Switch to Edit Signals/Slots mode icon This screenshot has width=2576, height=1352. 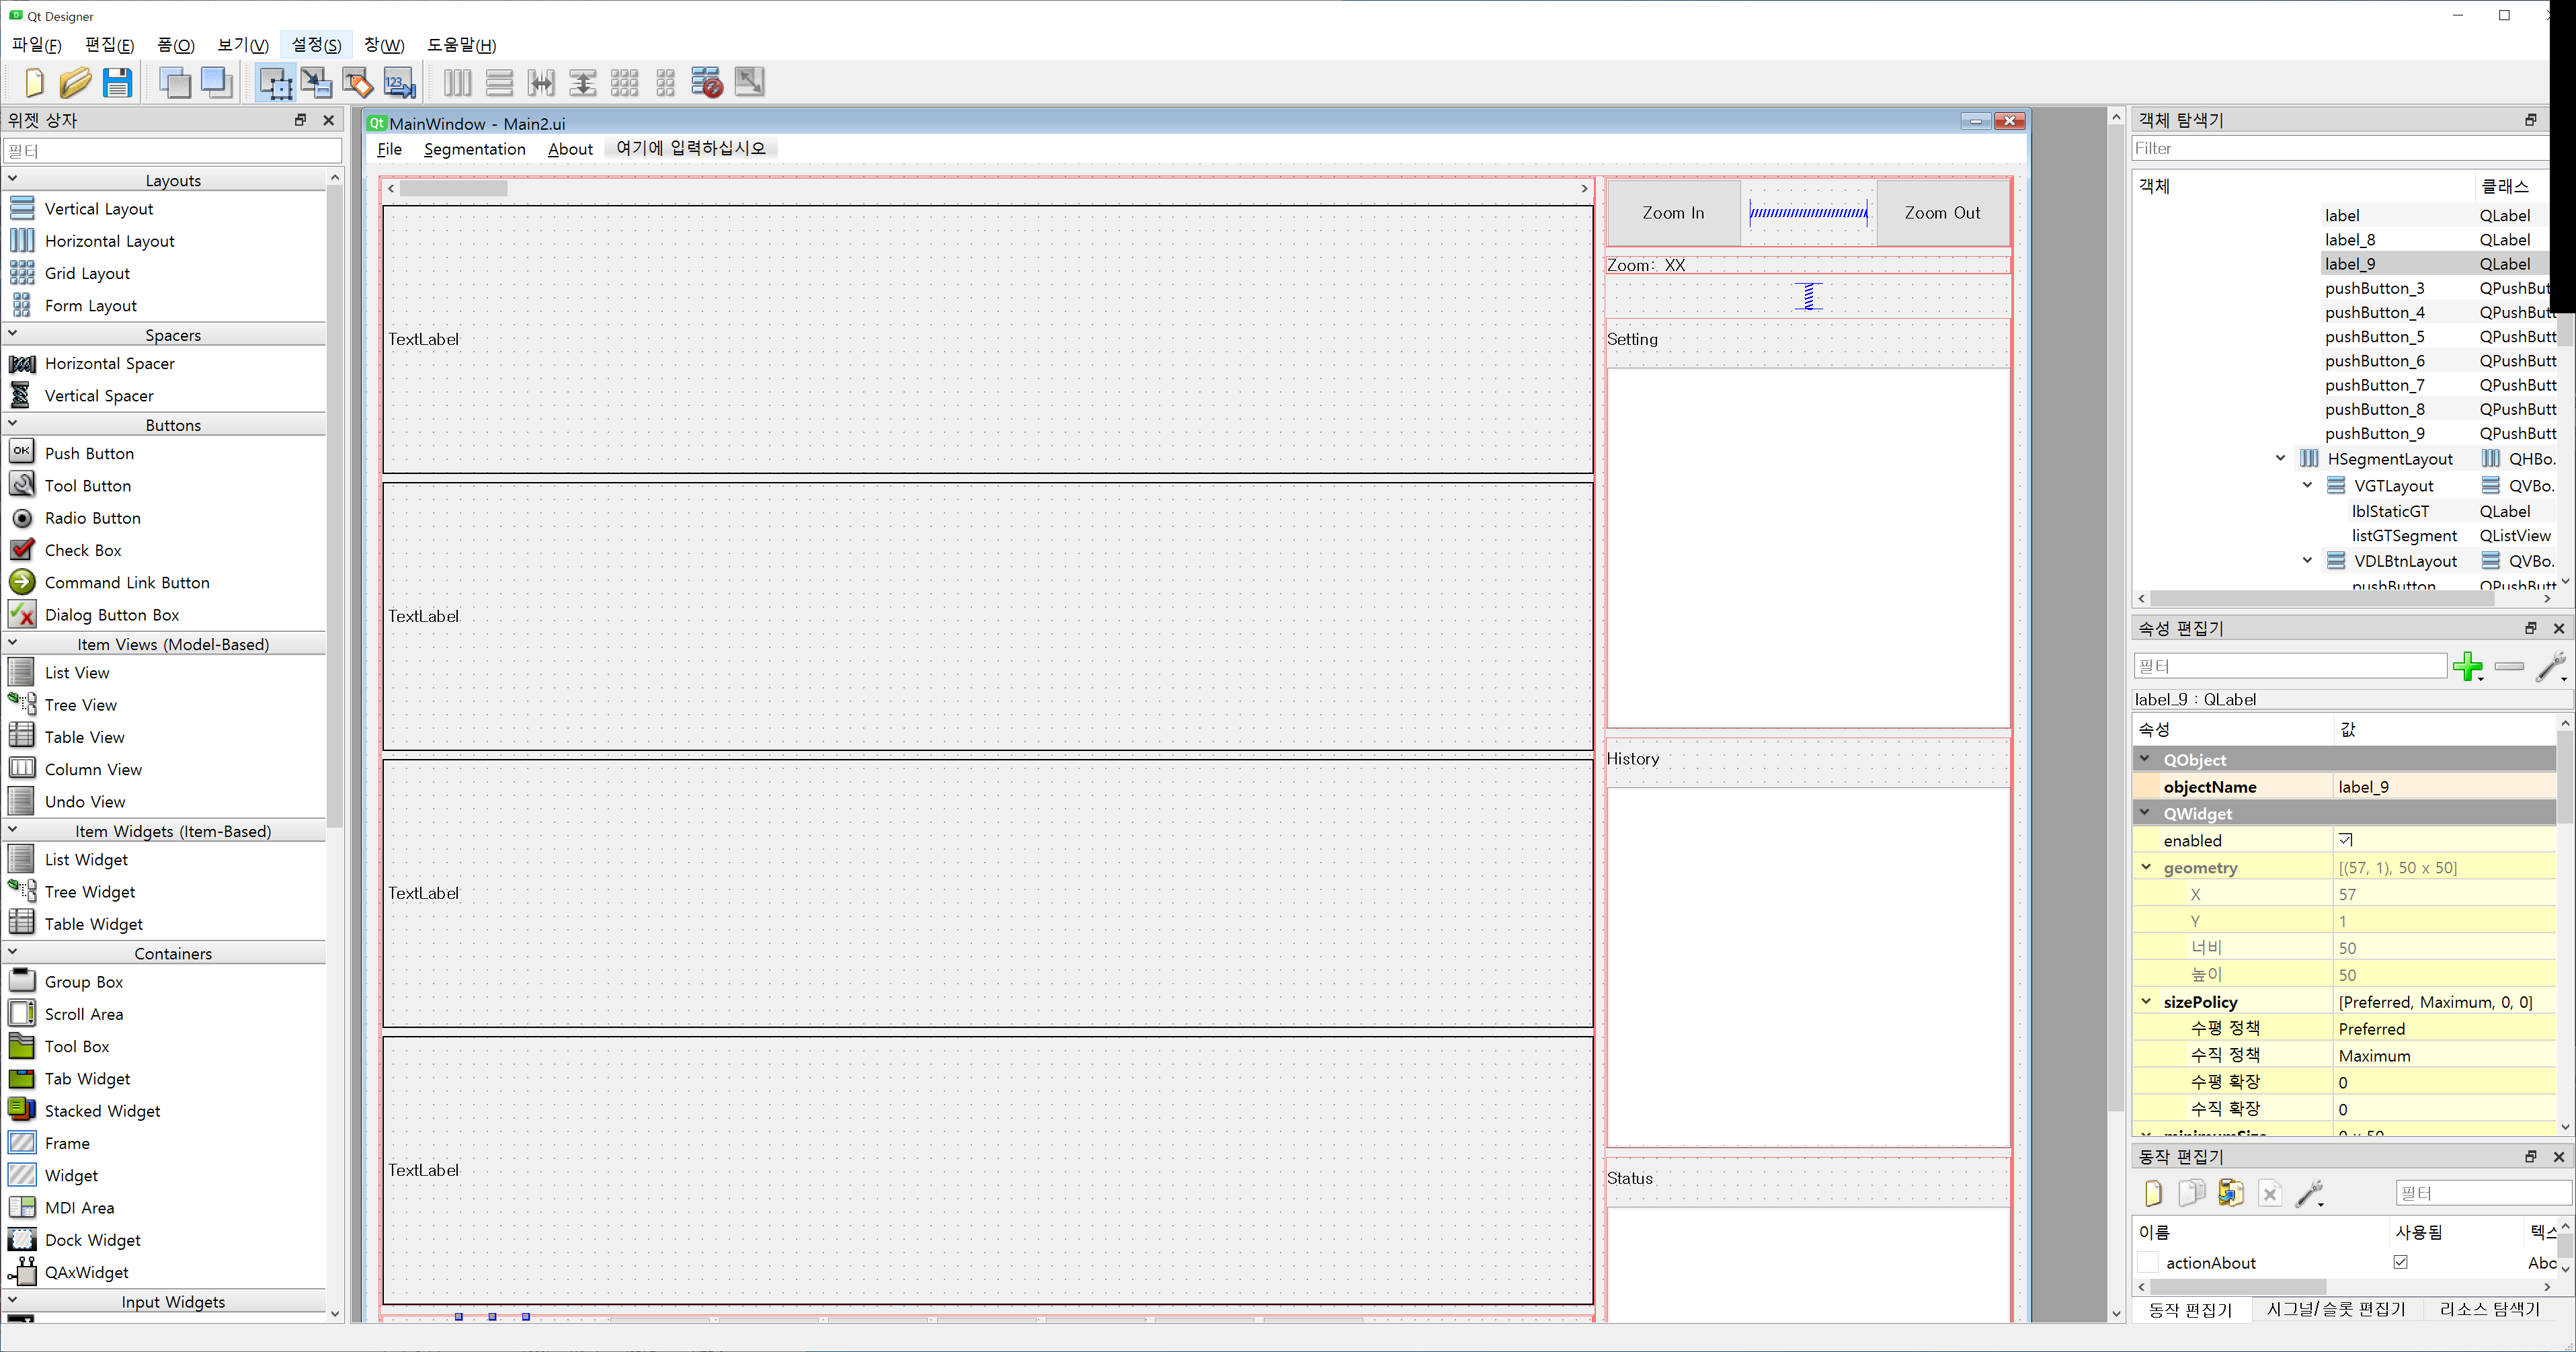pos(316,83)
